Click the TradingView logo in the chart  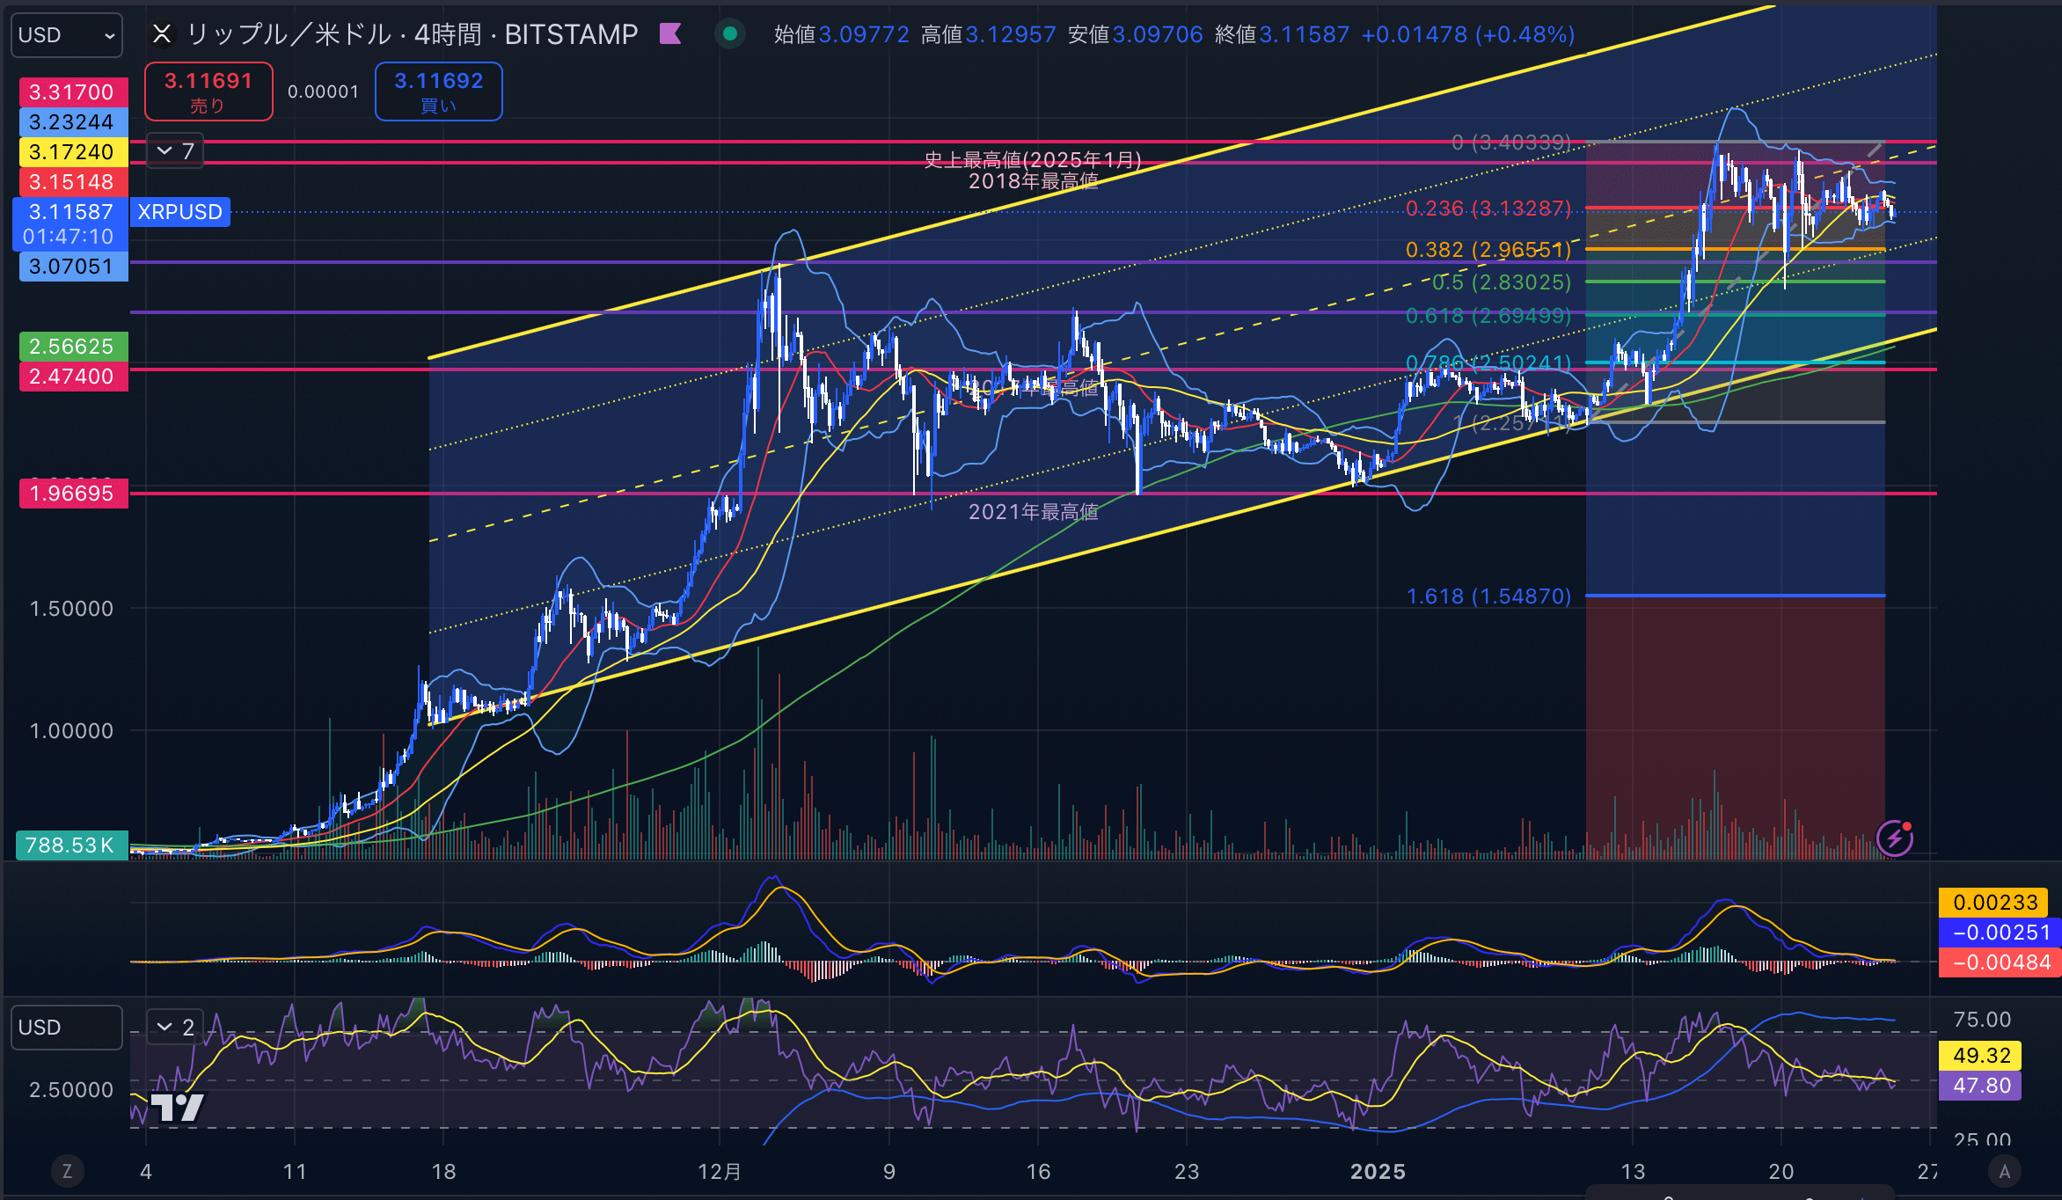178,1107
